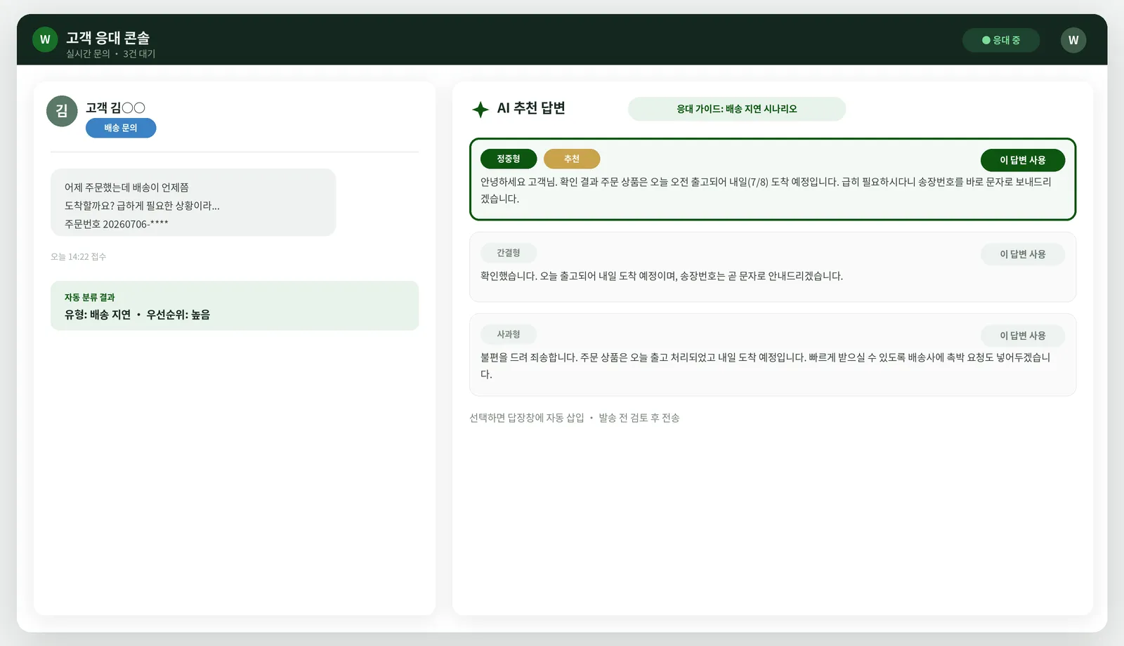Viewport: 1124px width, 646px height.
Task: Click the customer 김 avatar
Action: tap(62, 111)
